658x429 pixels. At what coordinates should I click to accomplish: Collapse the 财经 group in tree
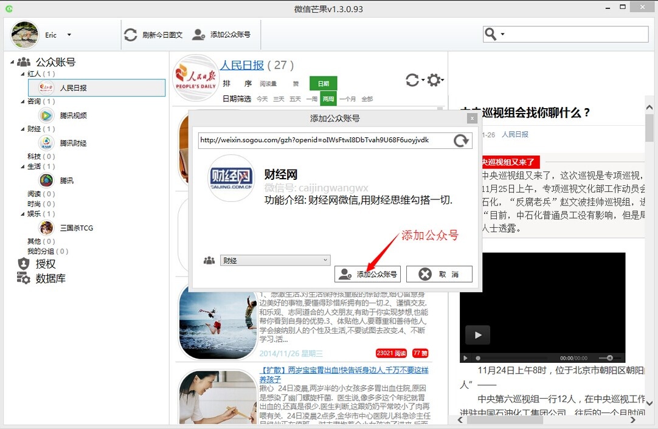click(x=23, y=129)
